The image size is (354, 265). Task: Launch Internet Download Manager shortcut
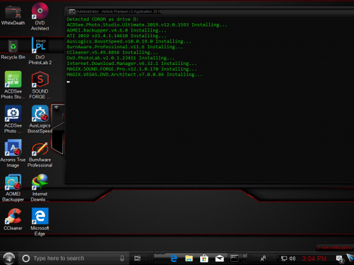40,188
